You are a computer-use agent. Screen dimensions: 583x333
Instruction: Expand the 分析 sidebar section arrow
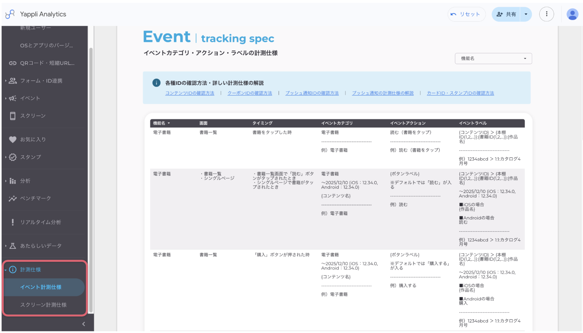5,181
